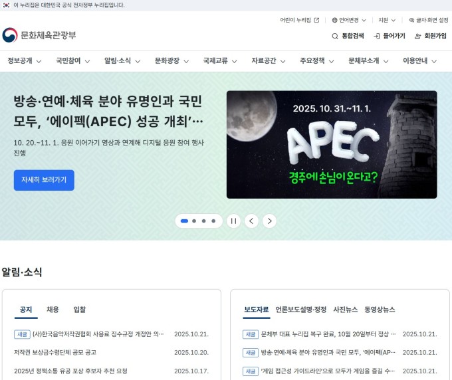
Task: Click the 들어가기 login arrow icon
Action: [376, 36]
